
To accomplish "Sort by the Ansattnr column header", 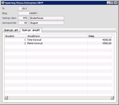I will [15, 36].
